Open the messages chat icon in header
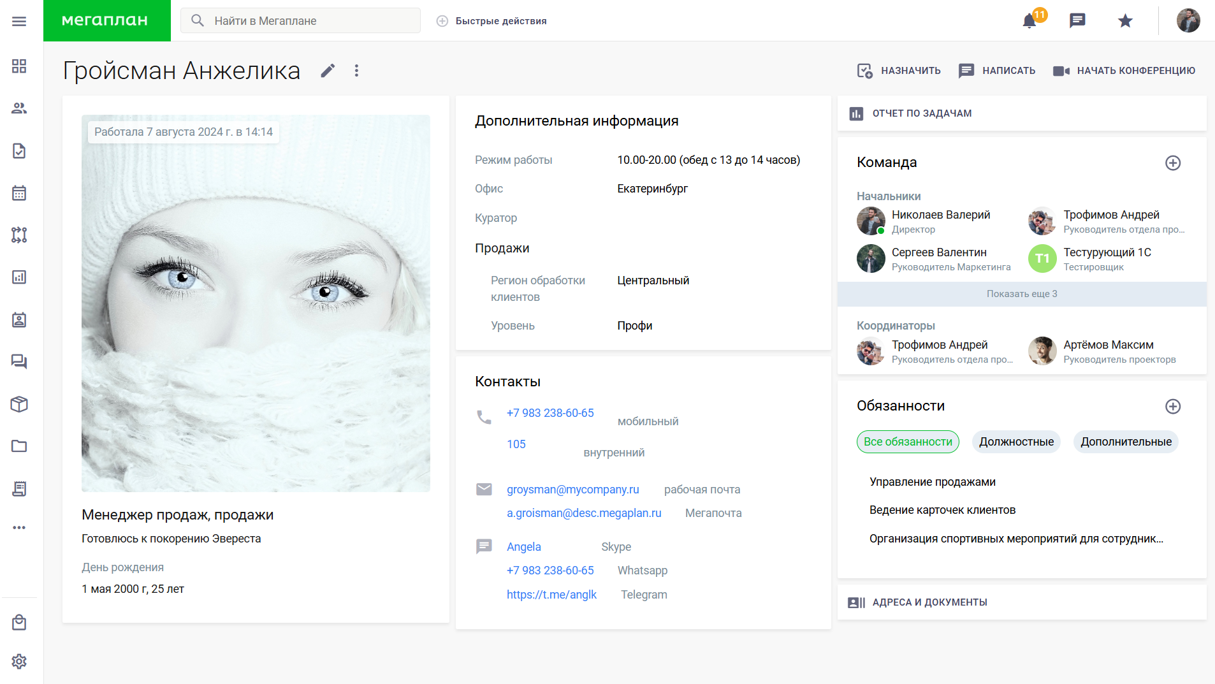1215x684 pixels. click(1077, 21)
